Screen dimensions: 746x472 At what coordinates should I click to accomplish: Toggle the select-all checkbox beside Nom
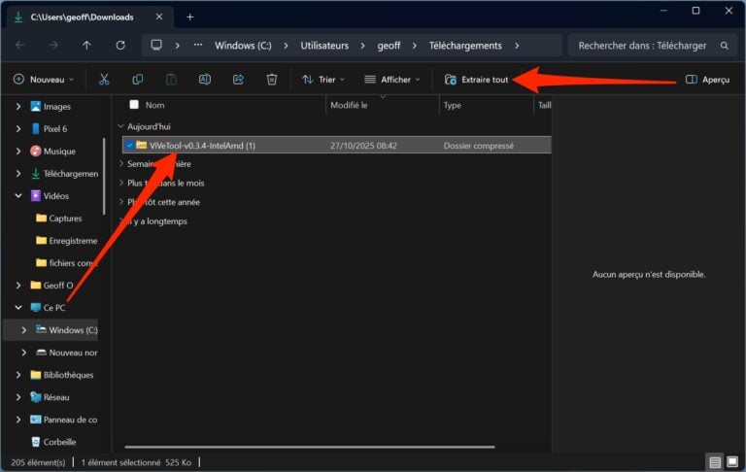click(134, 105)
